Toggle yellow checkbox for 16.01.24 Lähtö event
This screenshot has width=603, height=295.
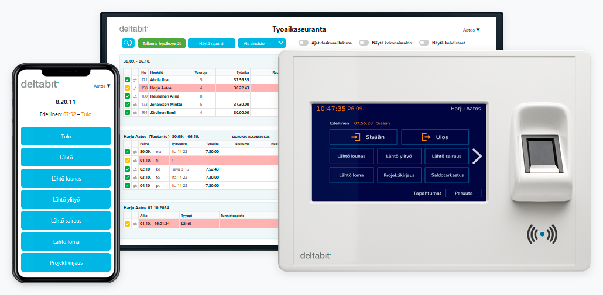[127, 224]
